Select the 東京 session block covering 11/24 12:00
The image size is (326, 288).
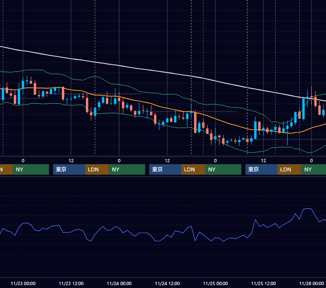pos(165,169)
